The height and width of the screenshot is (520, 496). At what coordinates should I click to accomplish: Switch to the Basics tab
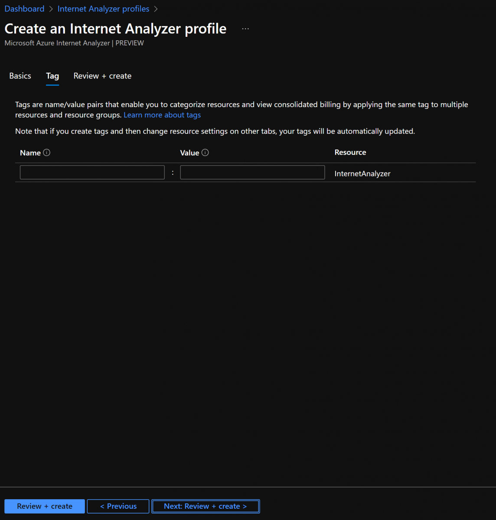[x=20, y=76]
